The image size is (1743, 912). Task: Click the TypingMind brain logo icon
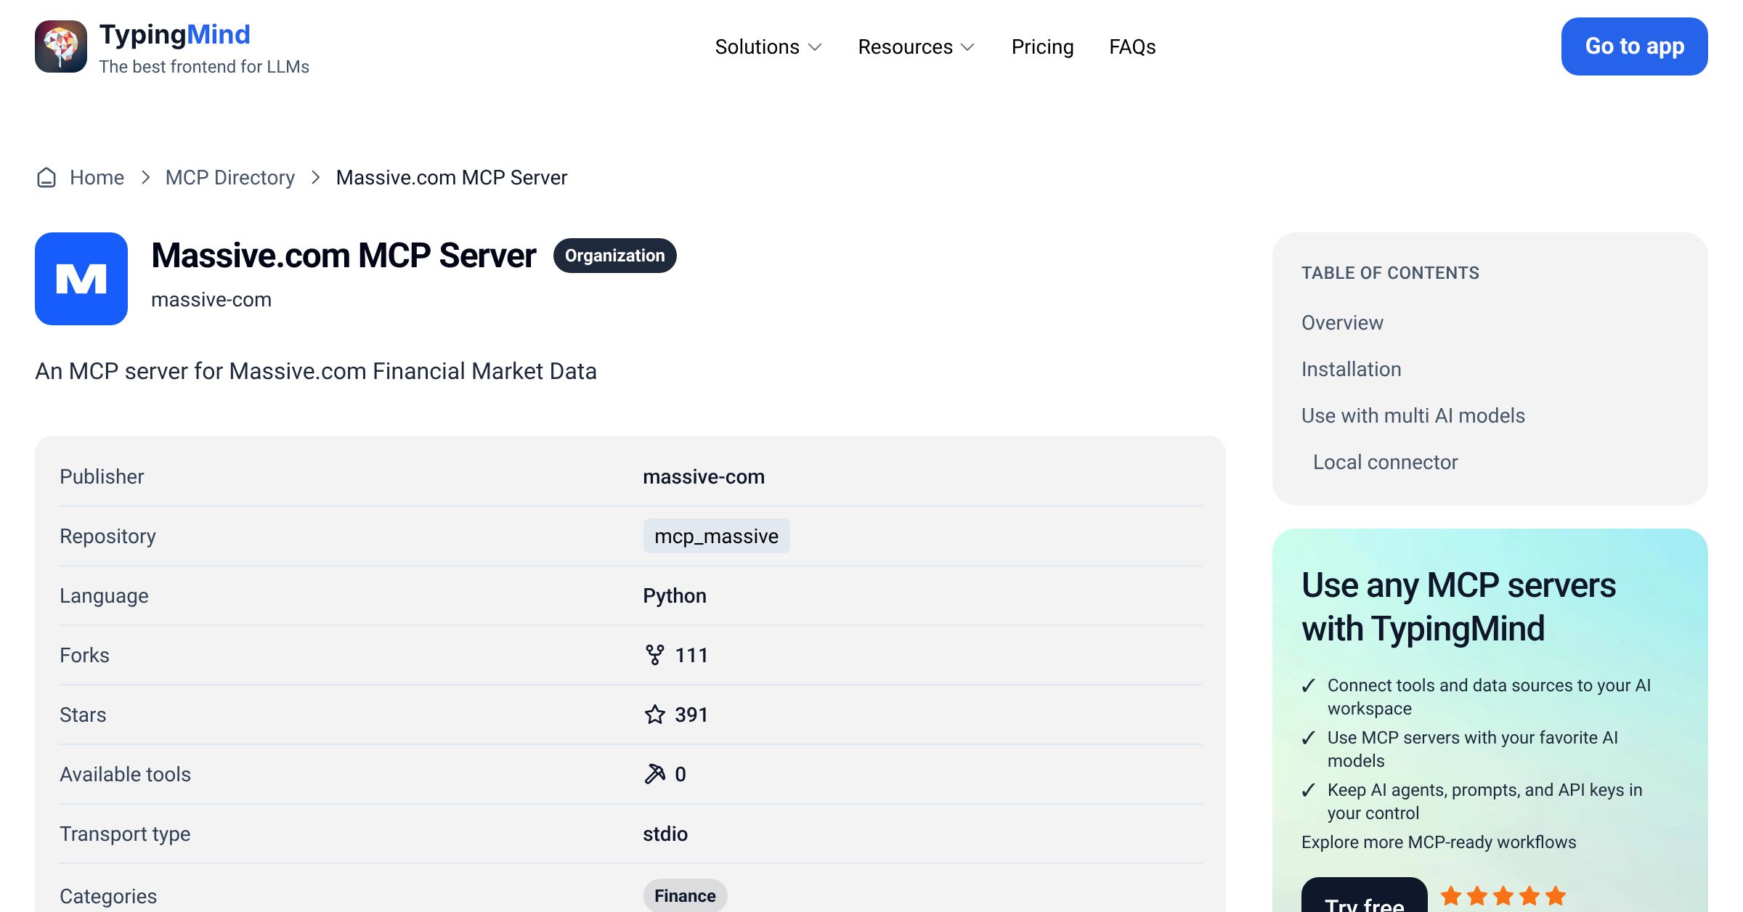click(61, 46)
